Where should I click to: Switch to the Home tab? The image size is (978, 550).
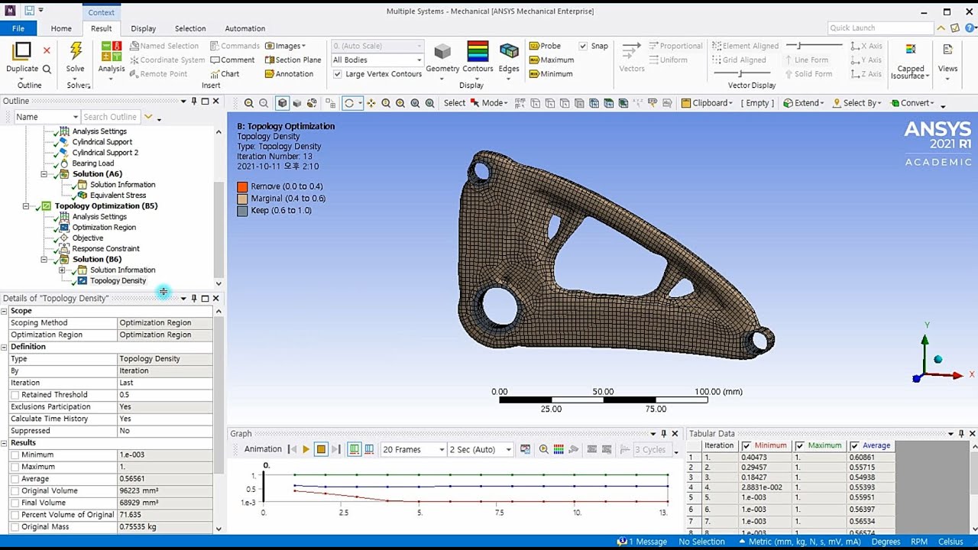pos(61,28)
